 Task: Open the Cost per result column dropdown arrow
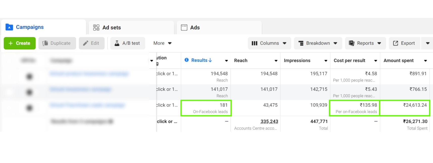click(x=376, y=61)
